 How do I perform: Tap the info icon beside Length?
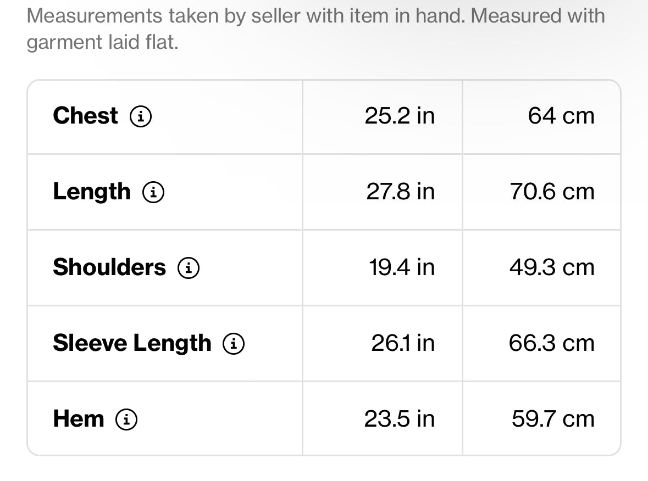[153, 192]
